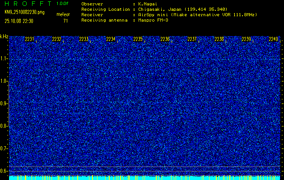The image size is (284, 180).
Task: Click the meteor count value 71
Action: [x=65, y=20]
